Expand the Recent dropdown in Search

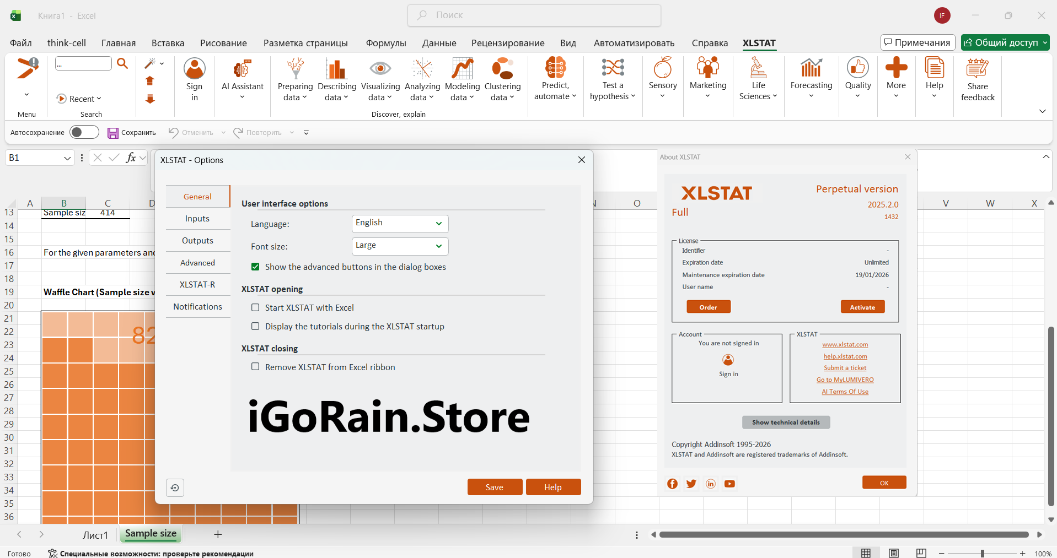[x=80, y=99]
